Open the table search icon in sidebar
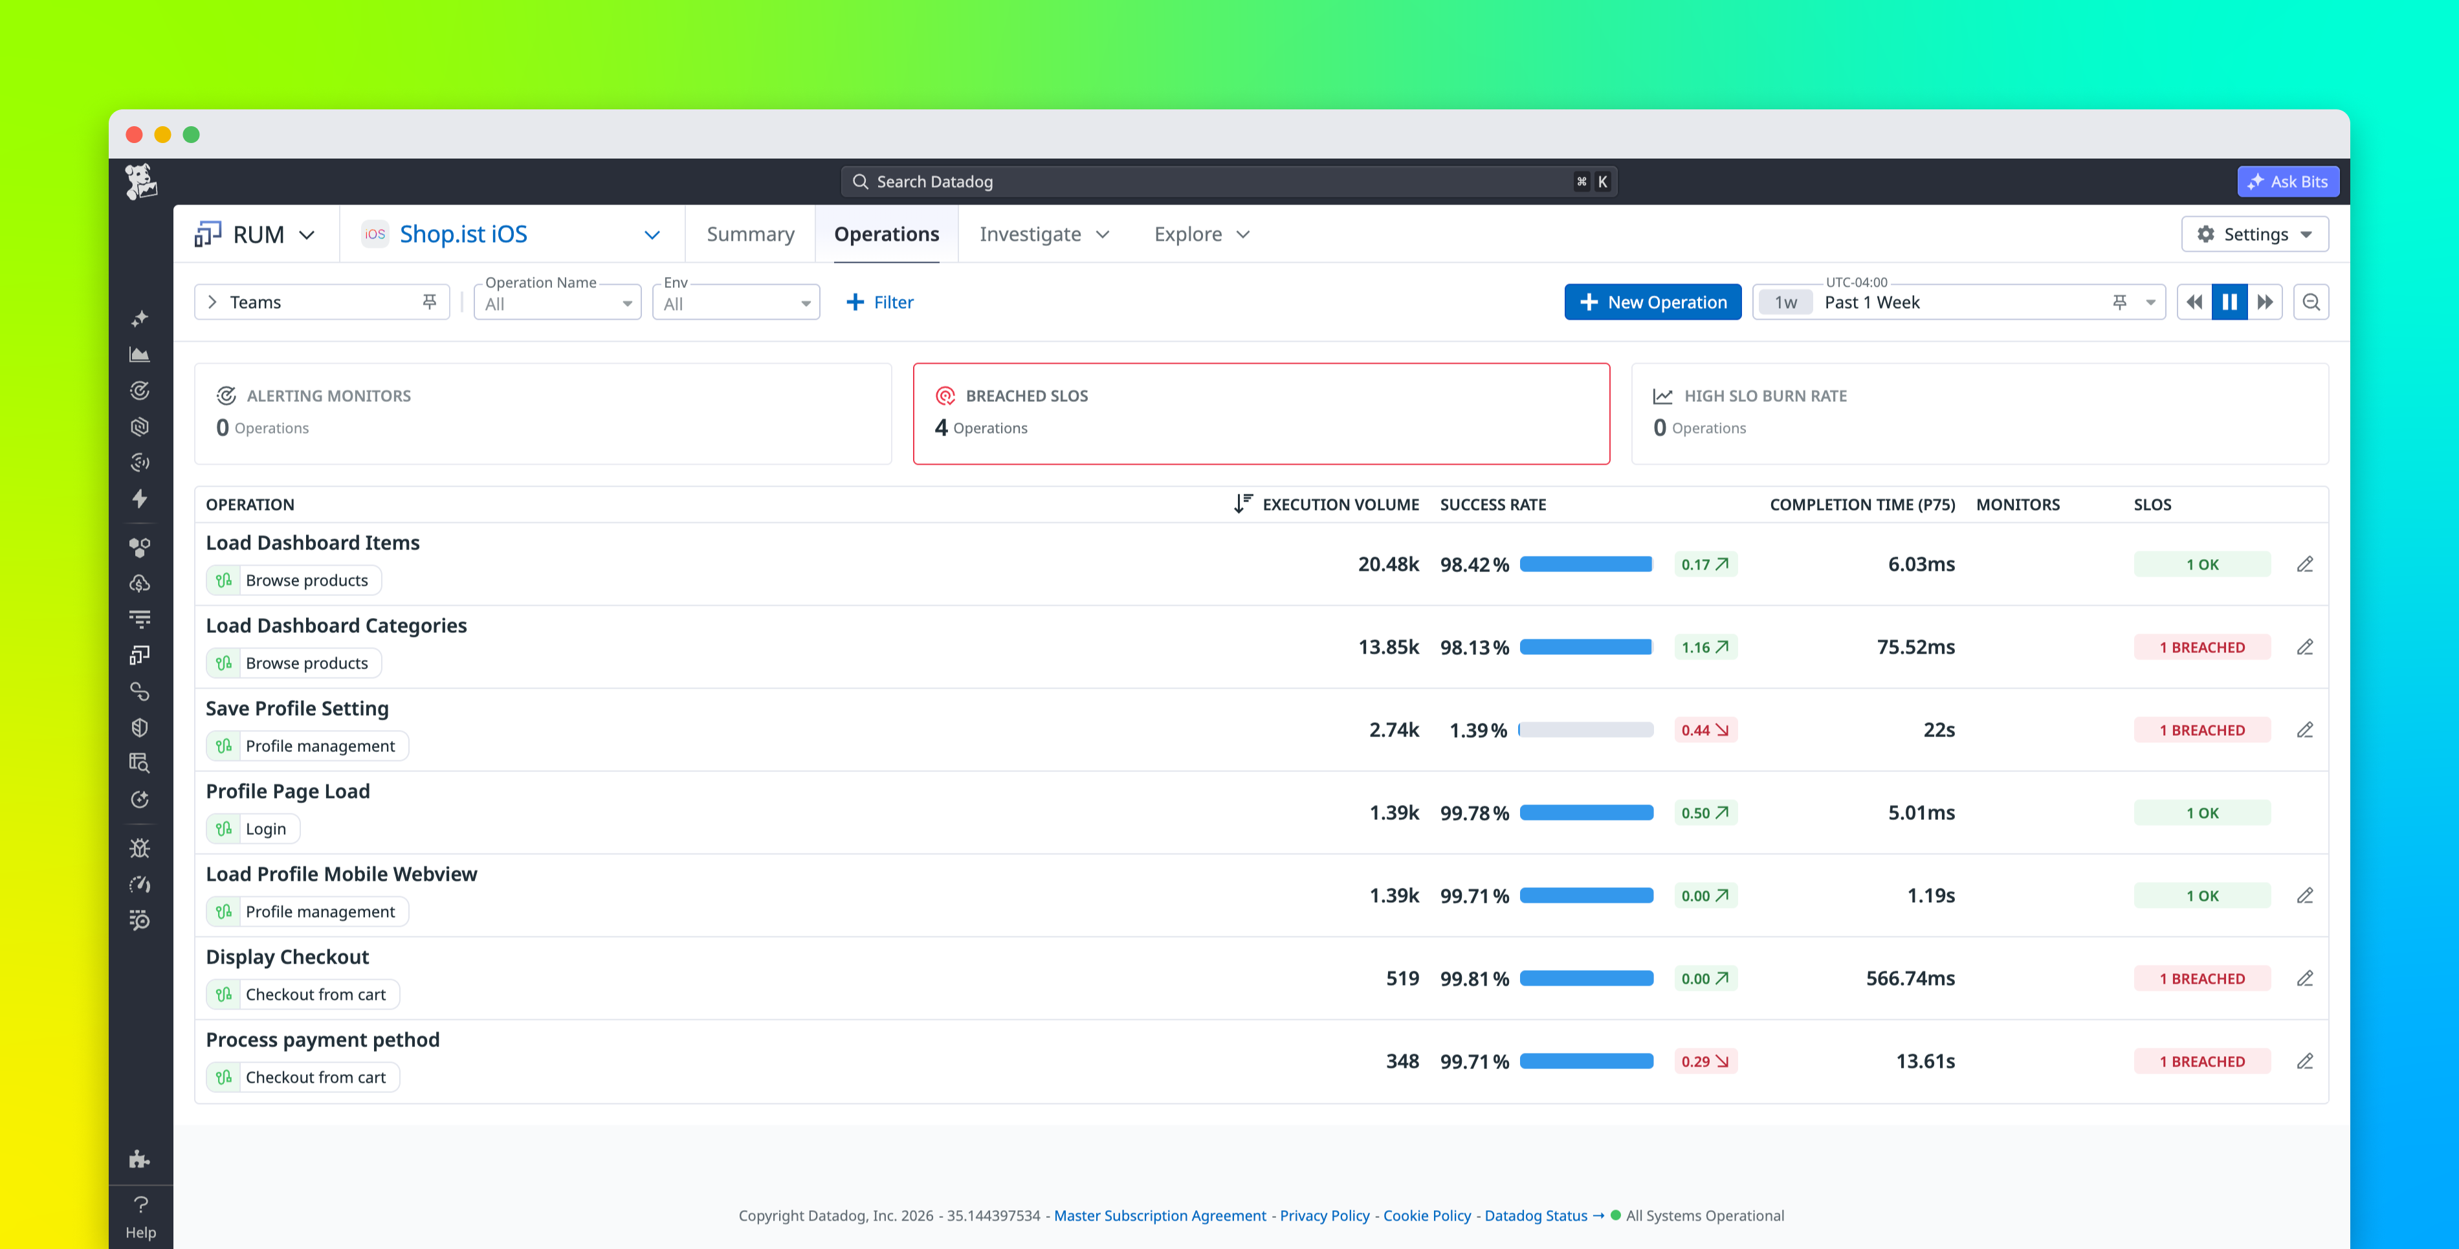Screen dimensions: 2459x1249 click(140, 763)
